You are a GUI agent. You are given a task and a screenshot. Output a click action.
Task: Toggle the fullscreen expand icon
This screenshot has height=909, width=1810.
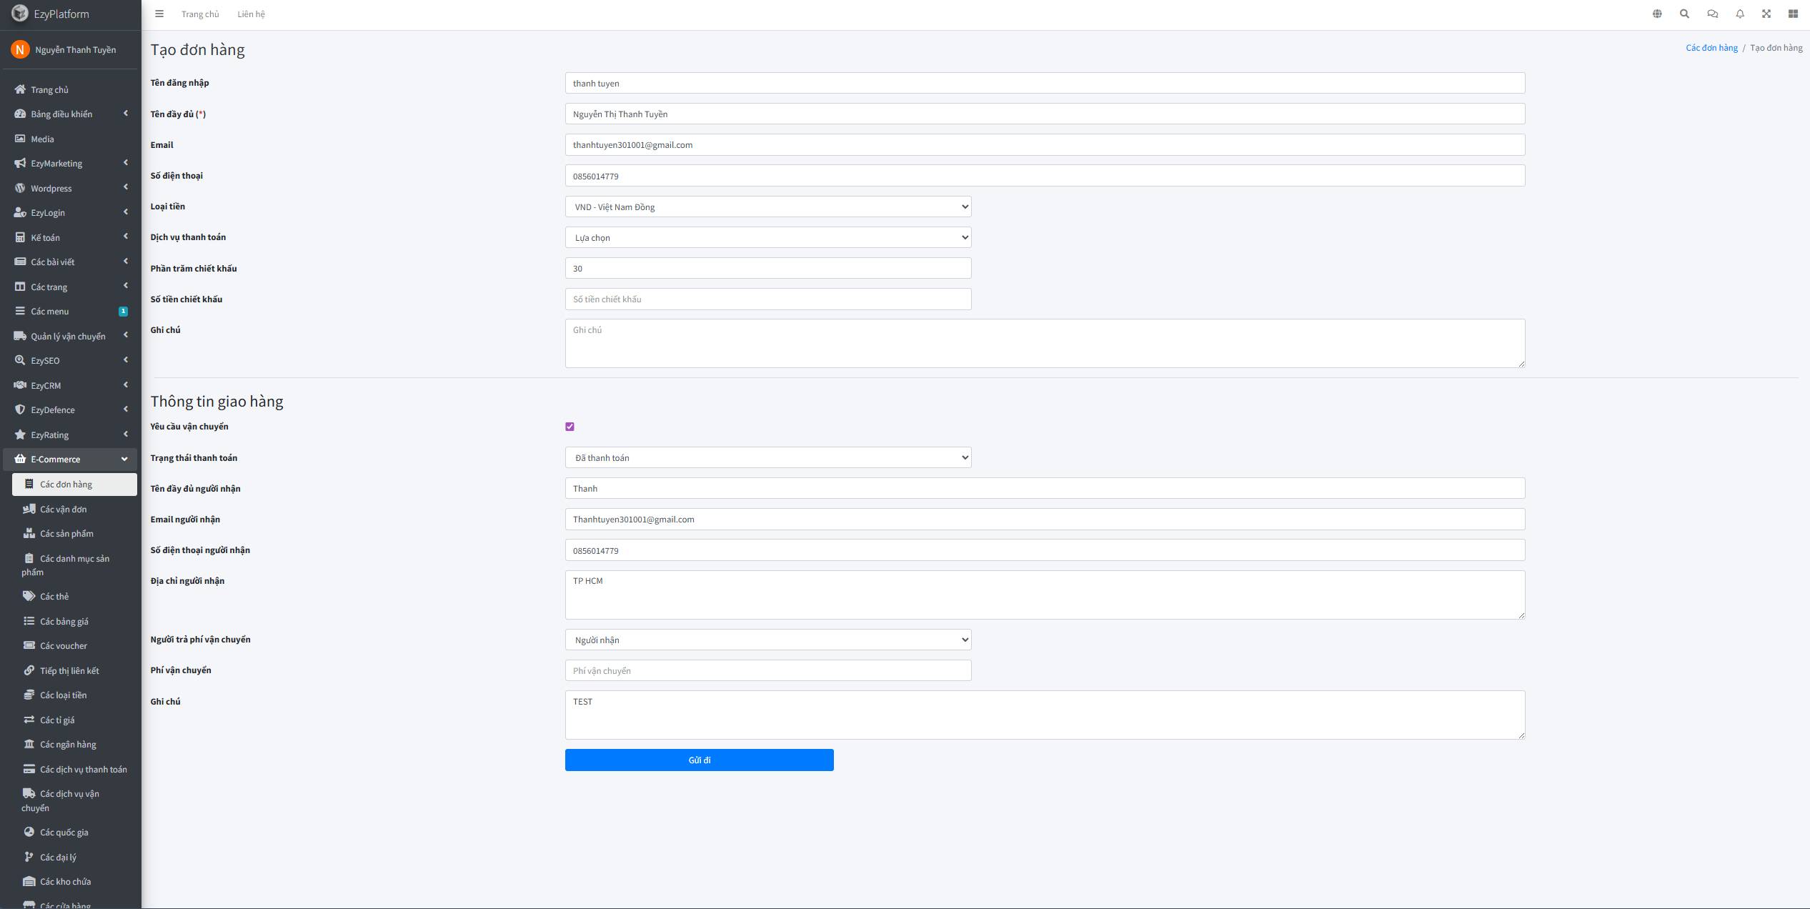tap(1766, 14)
